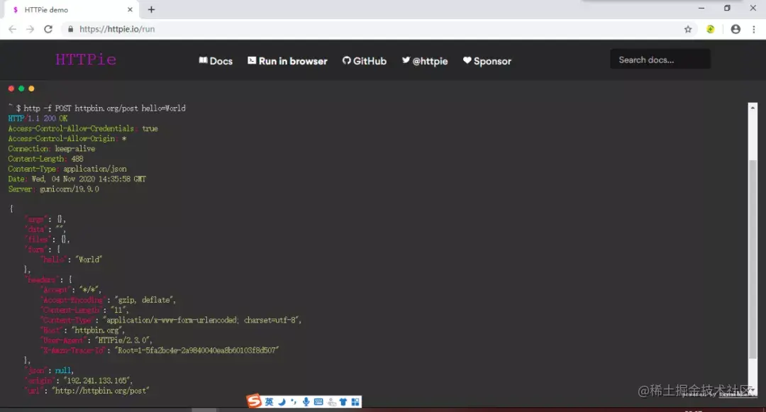
Task: Bookmark this page with the star icon
Action: 688,29
